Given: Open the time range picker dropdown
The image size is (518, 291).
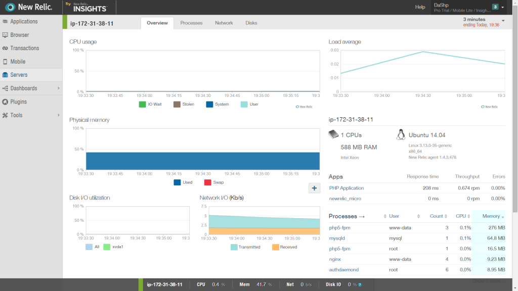Looking at the screenshot, I should point(484,22).
